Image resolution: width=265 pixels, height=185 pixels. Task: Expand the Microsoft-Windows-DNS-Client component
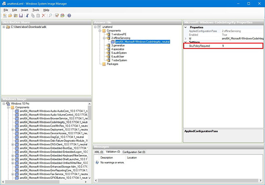point(12,145)
